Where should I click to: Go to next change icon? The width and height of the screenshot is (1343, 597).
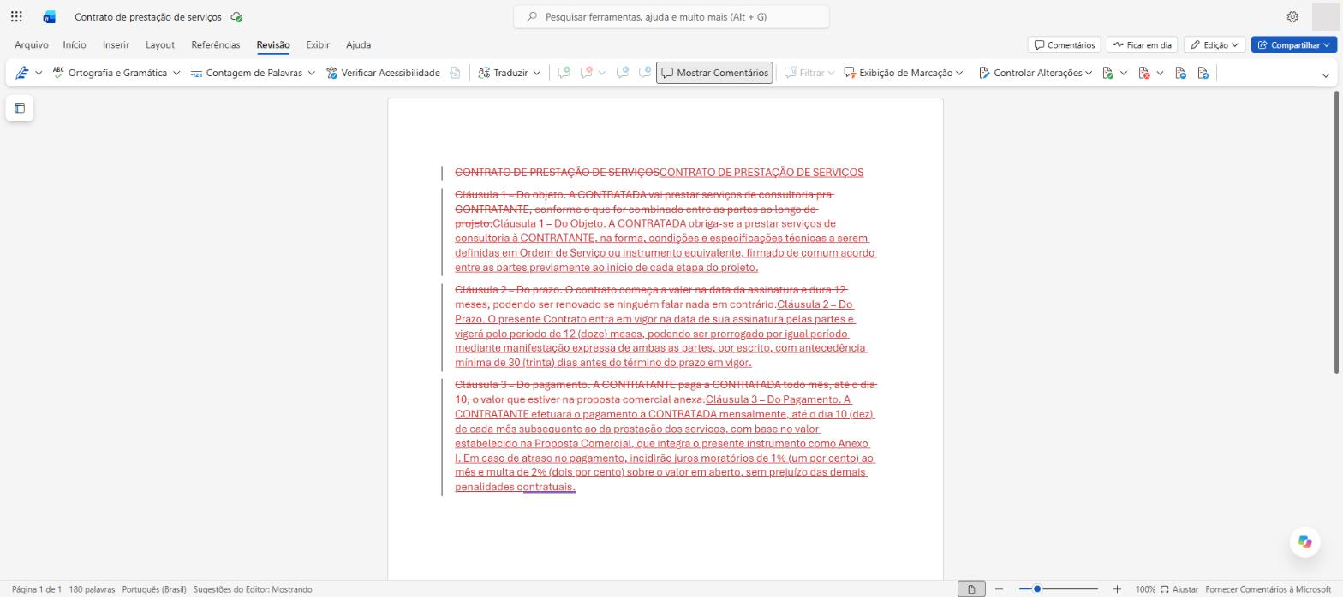[x=1203, y=73]
